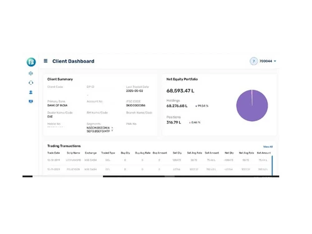This screenshot has height=234, width=312.
Task: Click the Exchange column header
Action: coord(90,153)
